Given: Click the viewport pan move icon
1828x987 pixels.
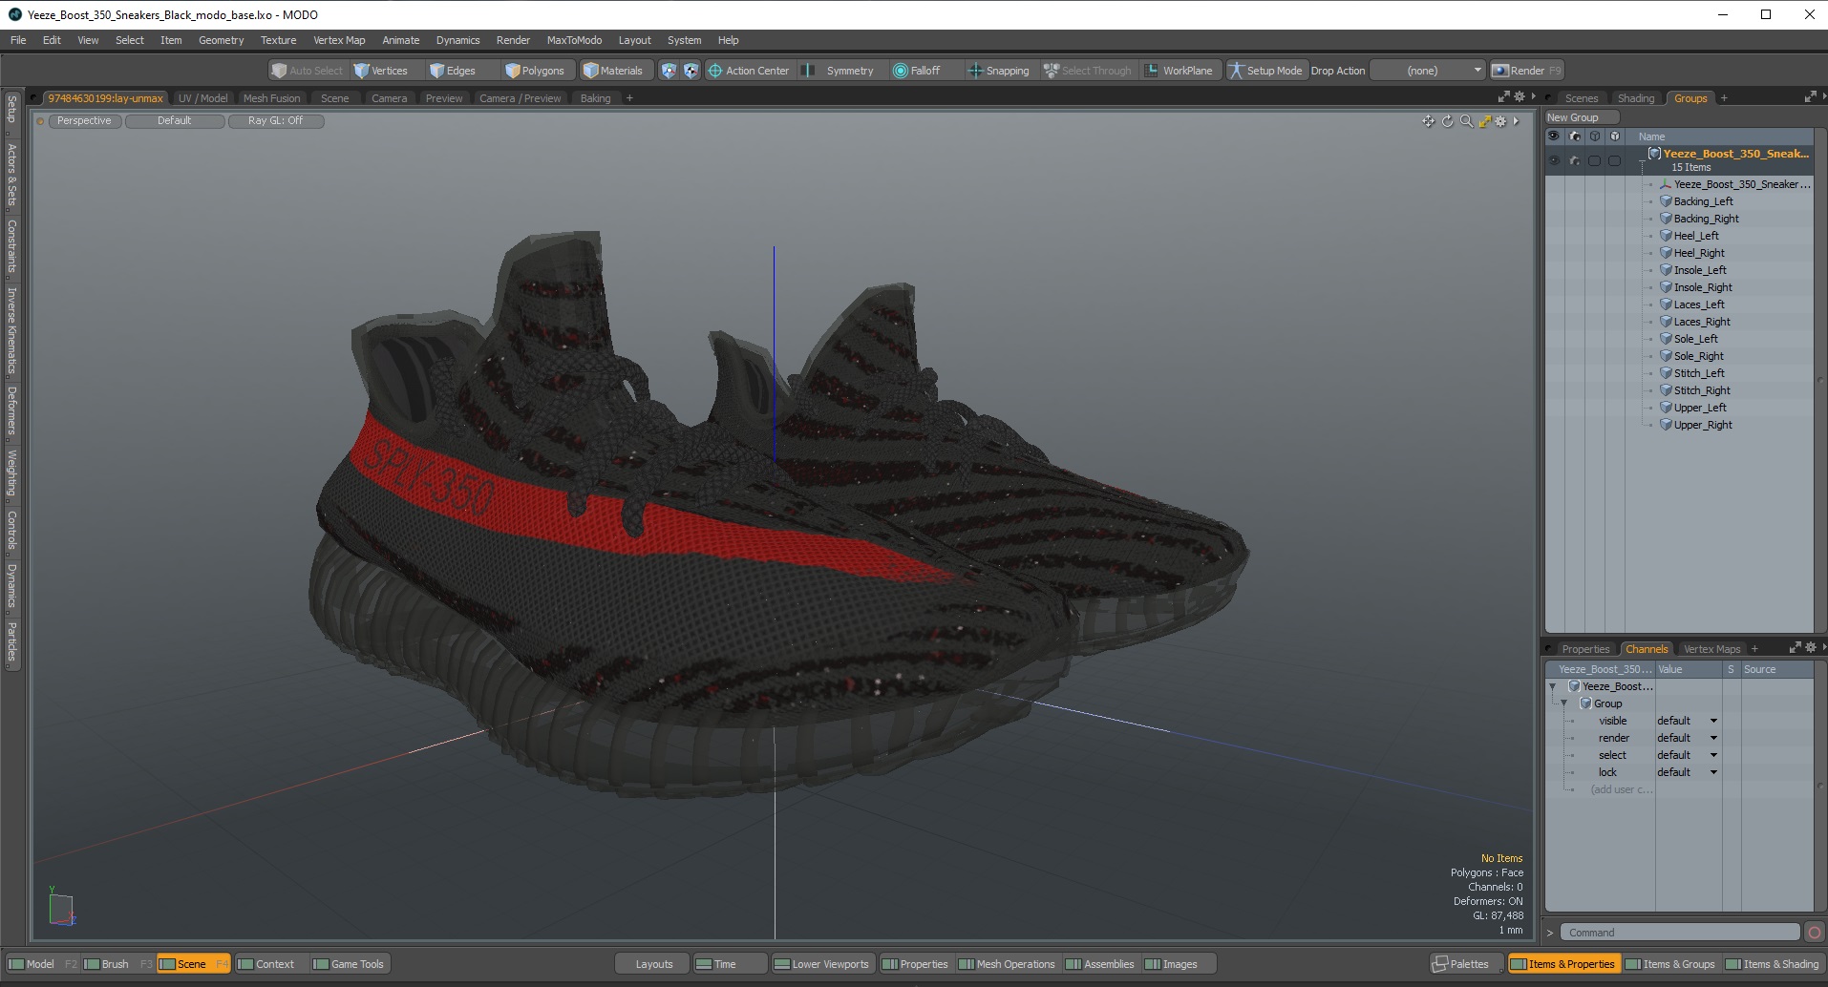Looking at the screenshot, I should pos(1428,121).
